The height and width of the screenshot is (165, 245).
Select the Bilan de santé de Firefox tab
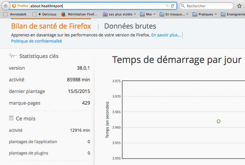(x=51, y=26)
